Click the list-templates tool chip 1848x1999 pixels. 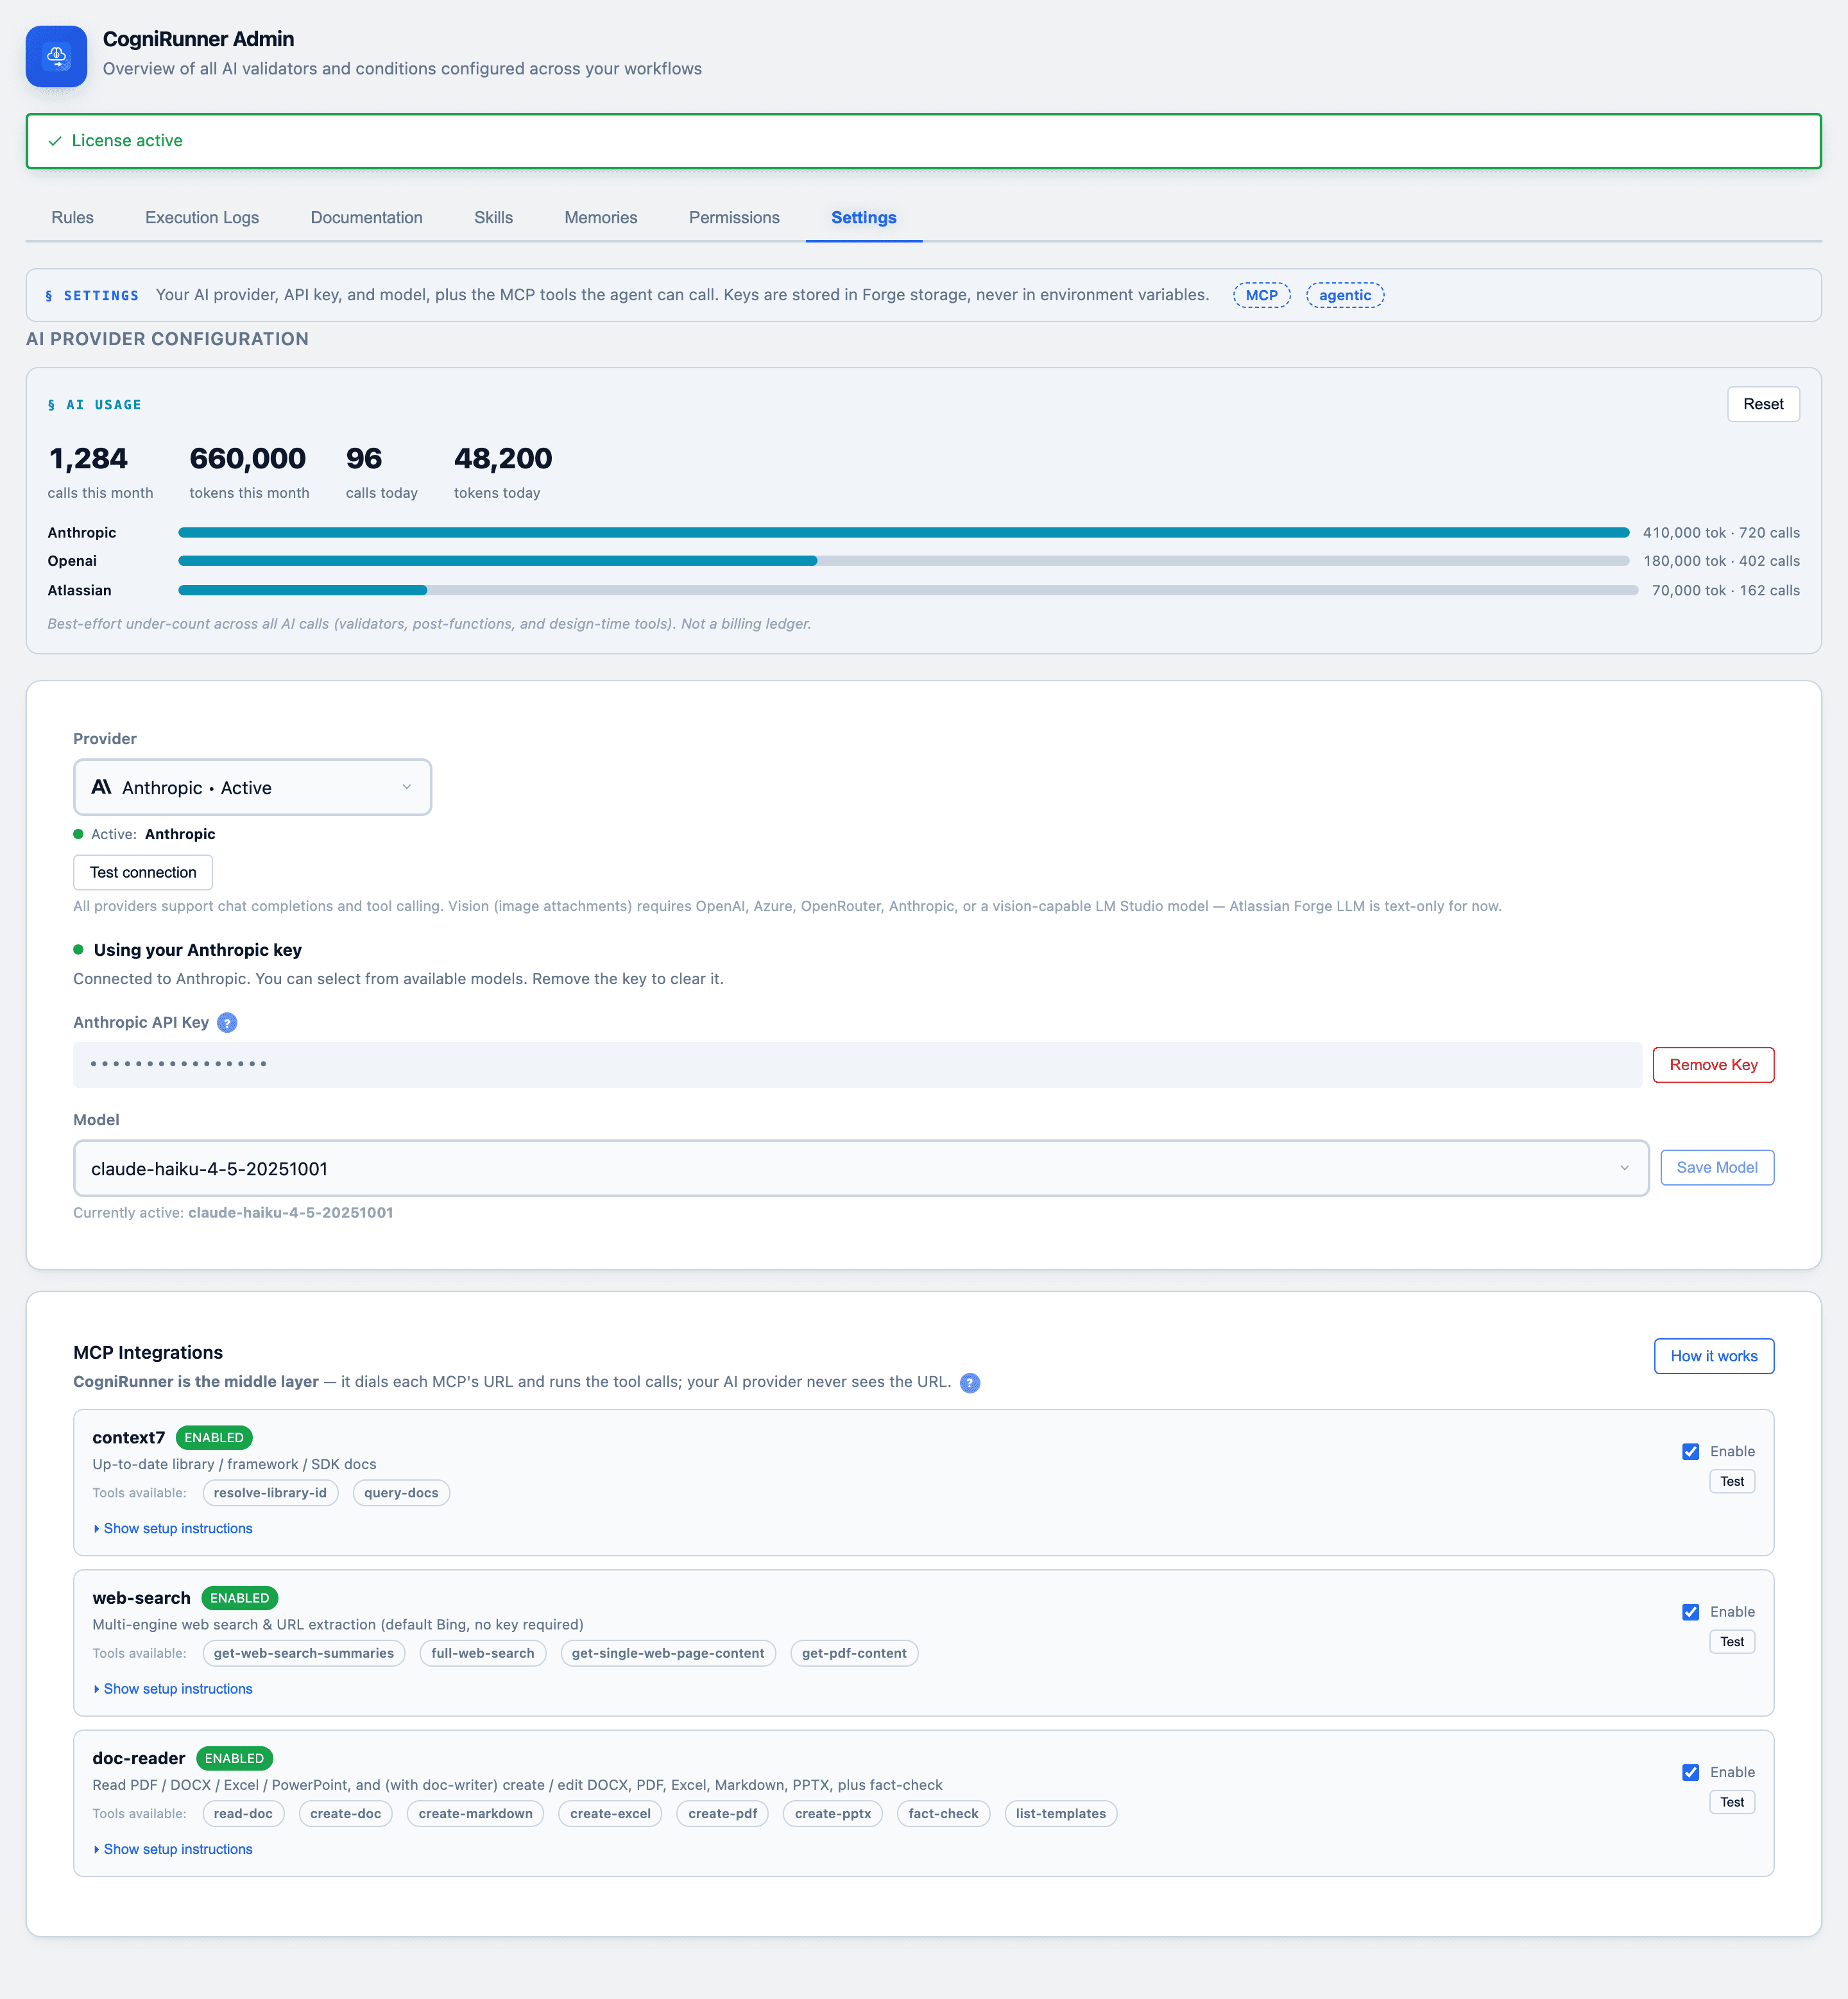[1060, 1813]
